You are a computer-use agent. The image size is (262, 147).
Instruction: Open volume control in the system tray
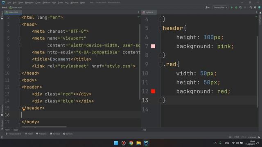237,143
